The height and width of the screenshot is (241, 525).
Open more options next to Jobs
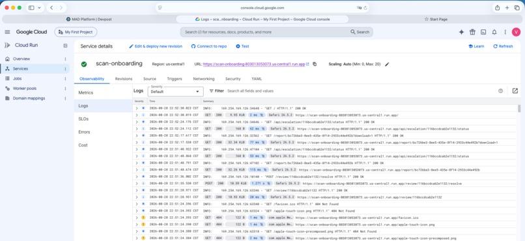pos(65,79)
